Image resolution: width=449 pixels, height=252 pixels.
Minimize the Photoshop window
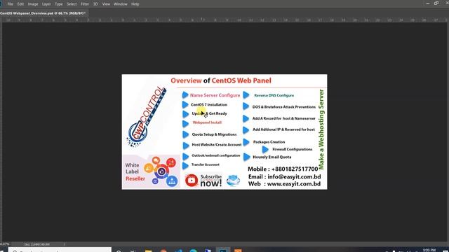427,3
